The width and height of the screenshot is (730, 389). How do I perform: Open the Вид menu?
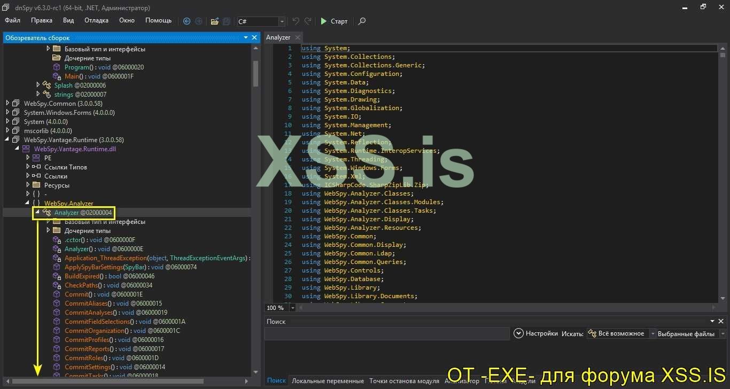(68, 20)
